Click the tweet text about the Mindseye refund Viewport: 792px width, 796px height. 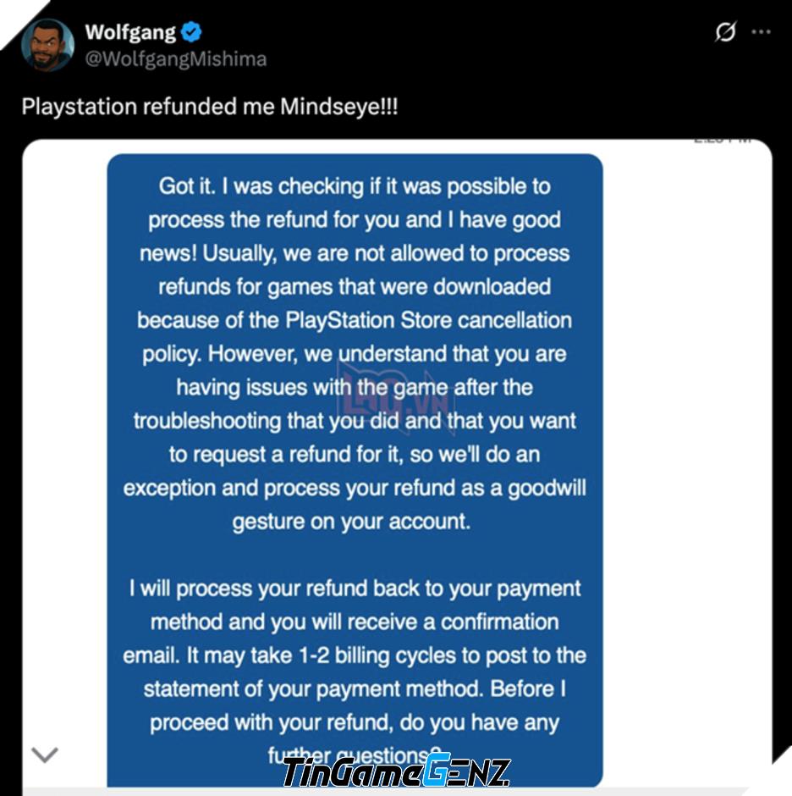coord(210,107)
